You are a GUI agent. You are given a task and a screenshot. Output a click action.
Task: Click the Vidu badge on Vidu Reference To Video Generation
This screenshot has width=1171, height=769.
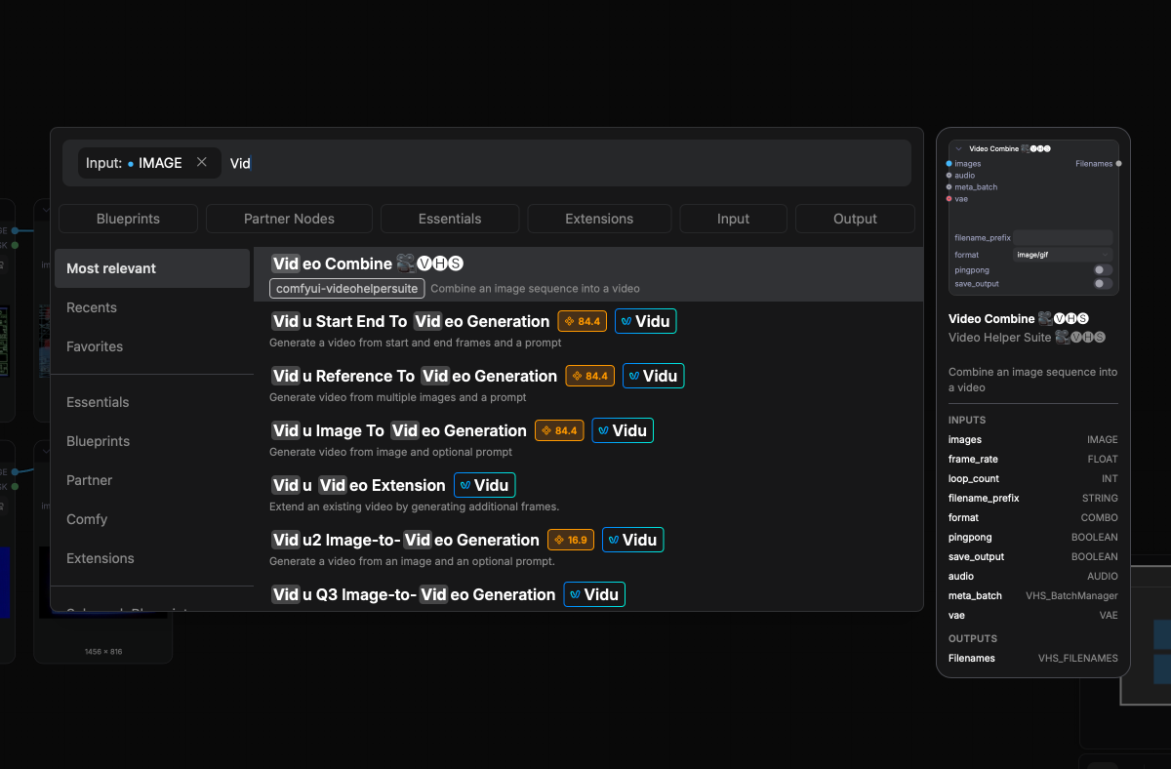(653, 376)
